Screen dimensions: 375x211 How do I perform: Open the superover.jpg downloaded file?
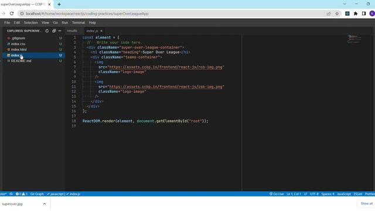[x=12, y=204]
